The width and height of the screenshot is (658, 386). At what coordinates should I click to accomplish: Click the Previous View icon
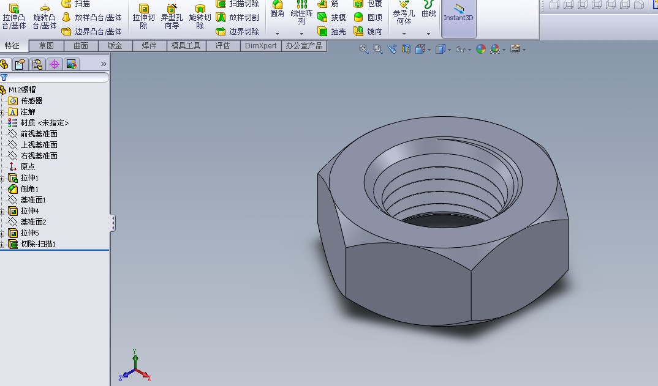392,50
